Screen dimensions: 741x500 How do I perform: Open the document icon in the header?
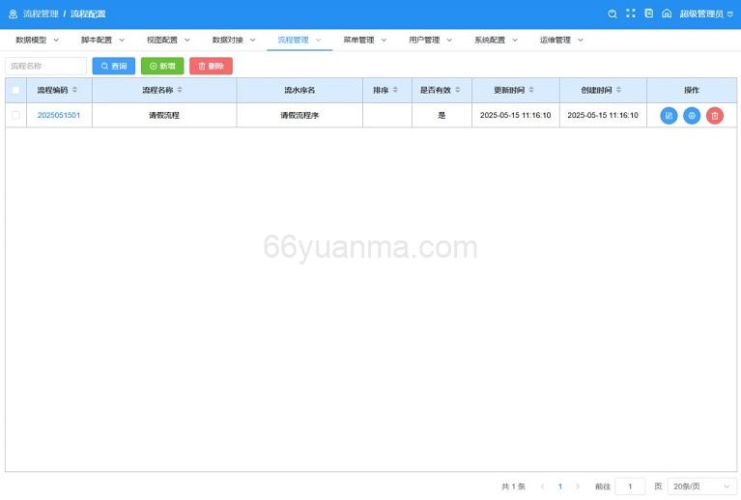pos(649,14)
